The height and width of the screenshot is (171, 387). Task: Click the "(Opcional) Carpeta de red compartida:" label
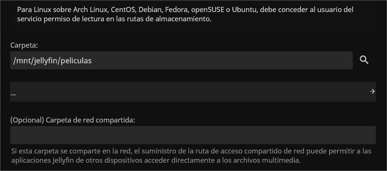pyautogui.click(x=73, y=120)
